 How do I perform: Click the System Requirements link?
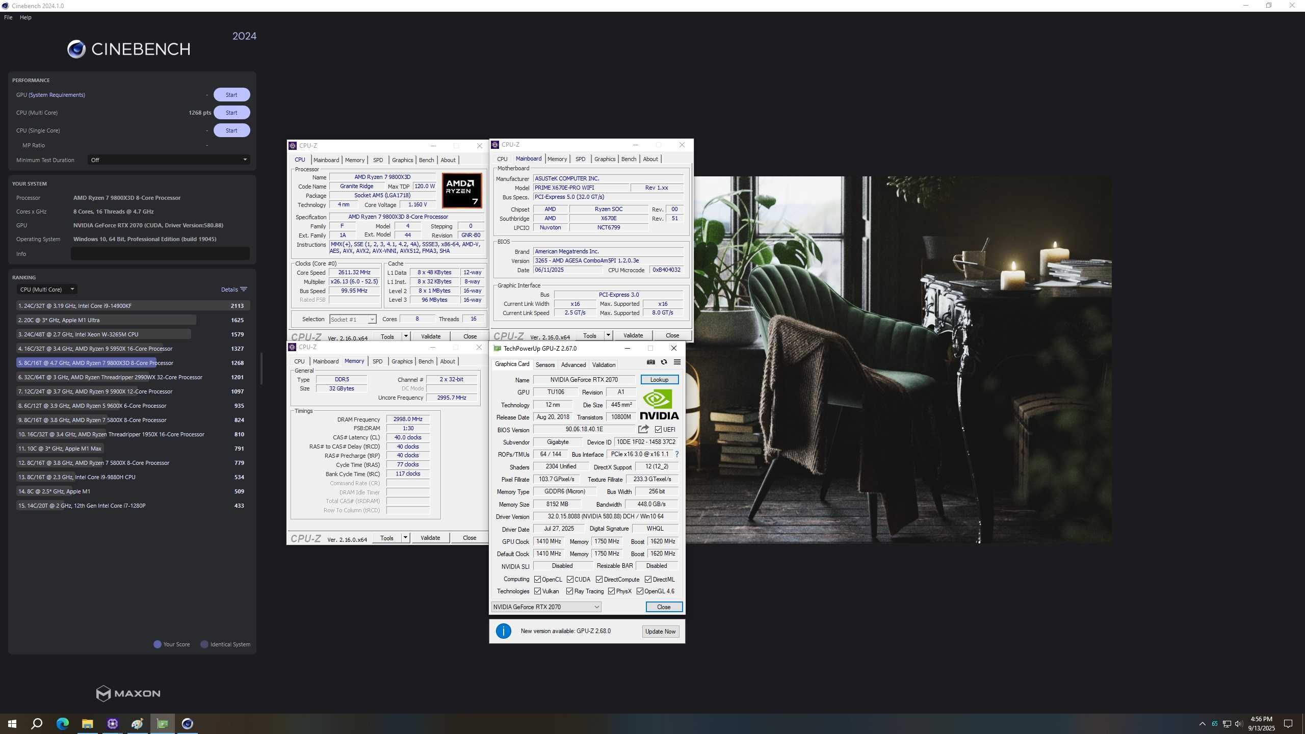tap(57, 95)
